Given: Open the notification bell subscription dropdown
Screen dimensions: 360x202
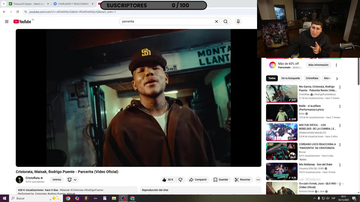Looking at the screenshot, I should pyautogui.click(x=72, y=180).
